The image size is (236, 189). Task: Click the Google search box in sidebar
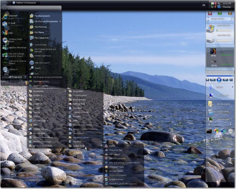(x=218, y=19)
